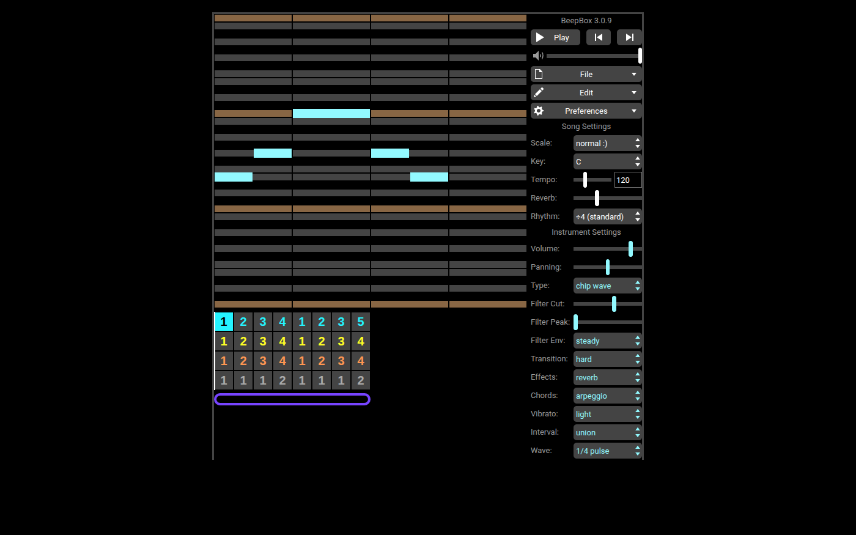Open the Edit menu
The height and width of the screenshot is (535, 856).
(586, 92)
